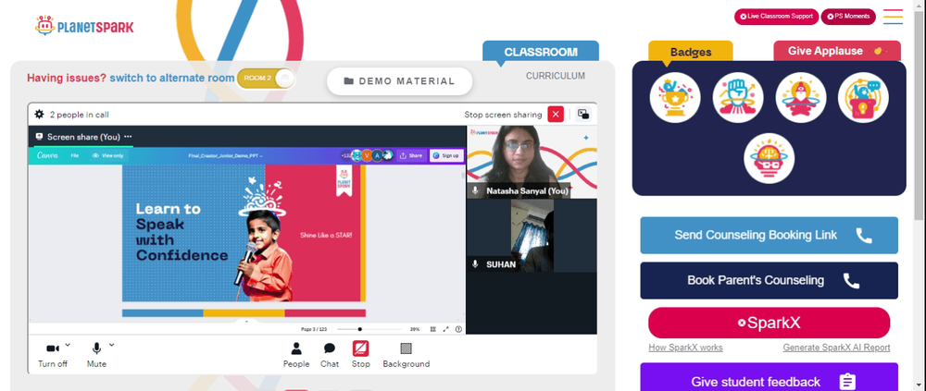Select the Badges tab
This screenshot has height=391, width=926.
(691, 52)
